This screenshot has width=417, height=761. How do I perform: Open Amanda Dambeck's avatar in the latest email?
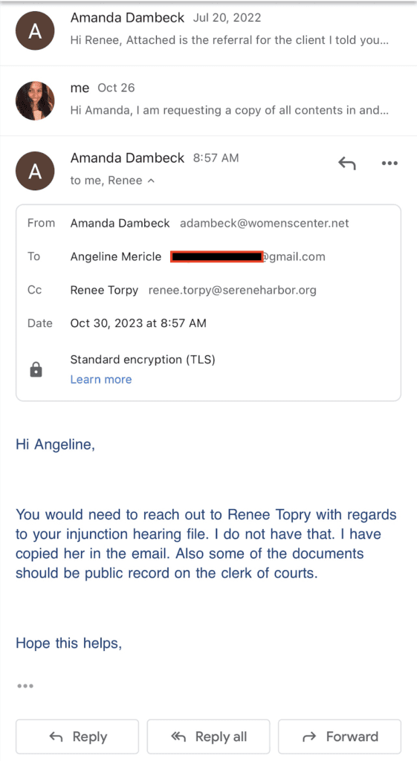point(35,171)
